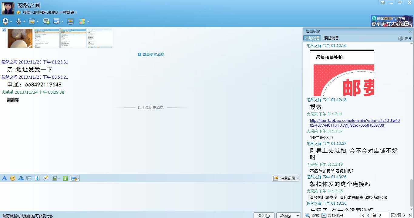Image resolution: width=414 pixels, height=218 pixels.
Task: Click the voice message microphone icon
Action: point(37,178)
